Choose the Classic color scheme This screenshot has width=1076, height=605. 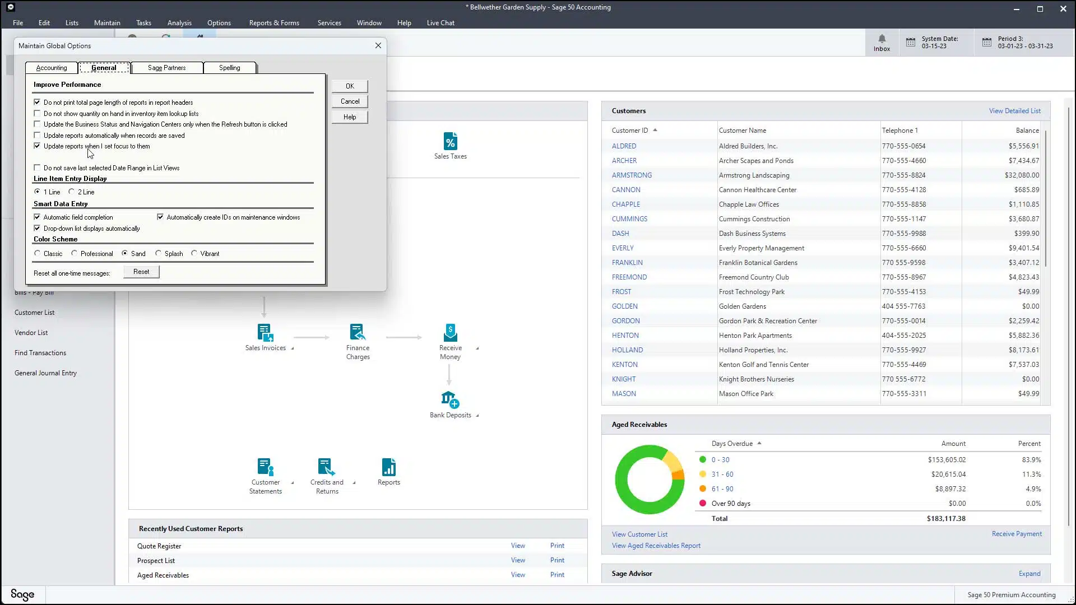(37, 253)
